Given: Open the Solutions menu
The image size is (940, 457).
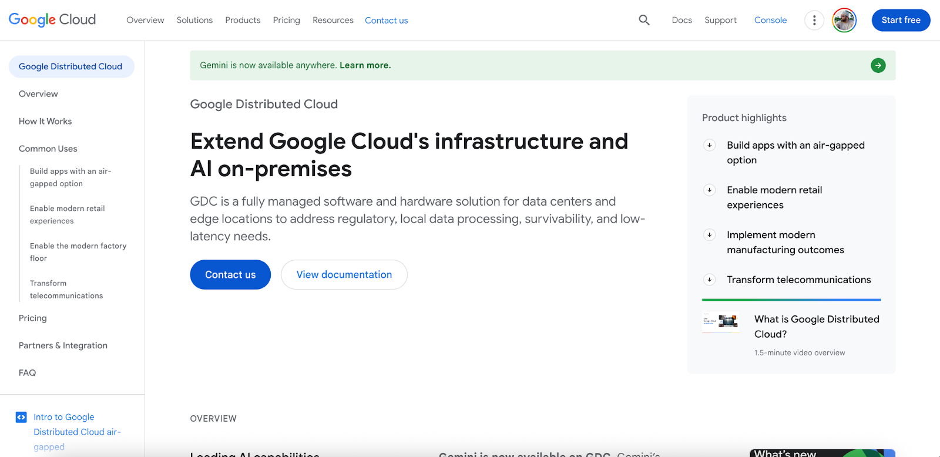Looking at the screenshot, I should coord(194,20).
